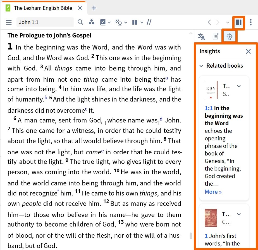Click the red commentary cover thumbnail
This screenshot has height=250, width=258.
pos(211,218)
